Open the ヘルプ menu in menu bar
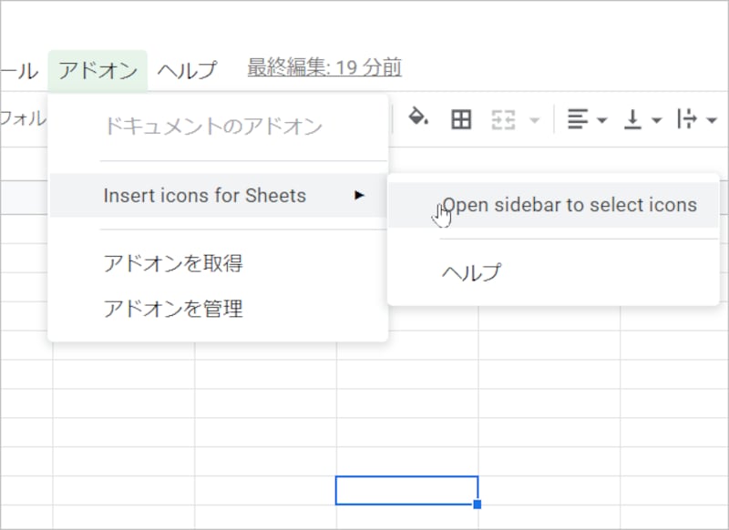 tap(189, 68)
